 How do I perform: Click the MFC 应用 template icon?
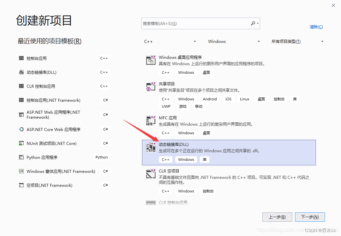(x=151, y=121)
